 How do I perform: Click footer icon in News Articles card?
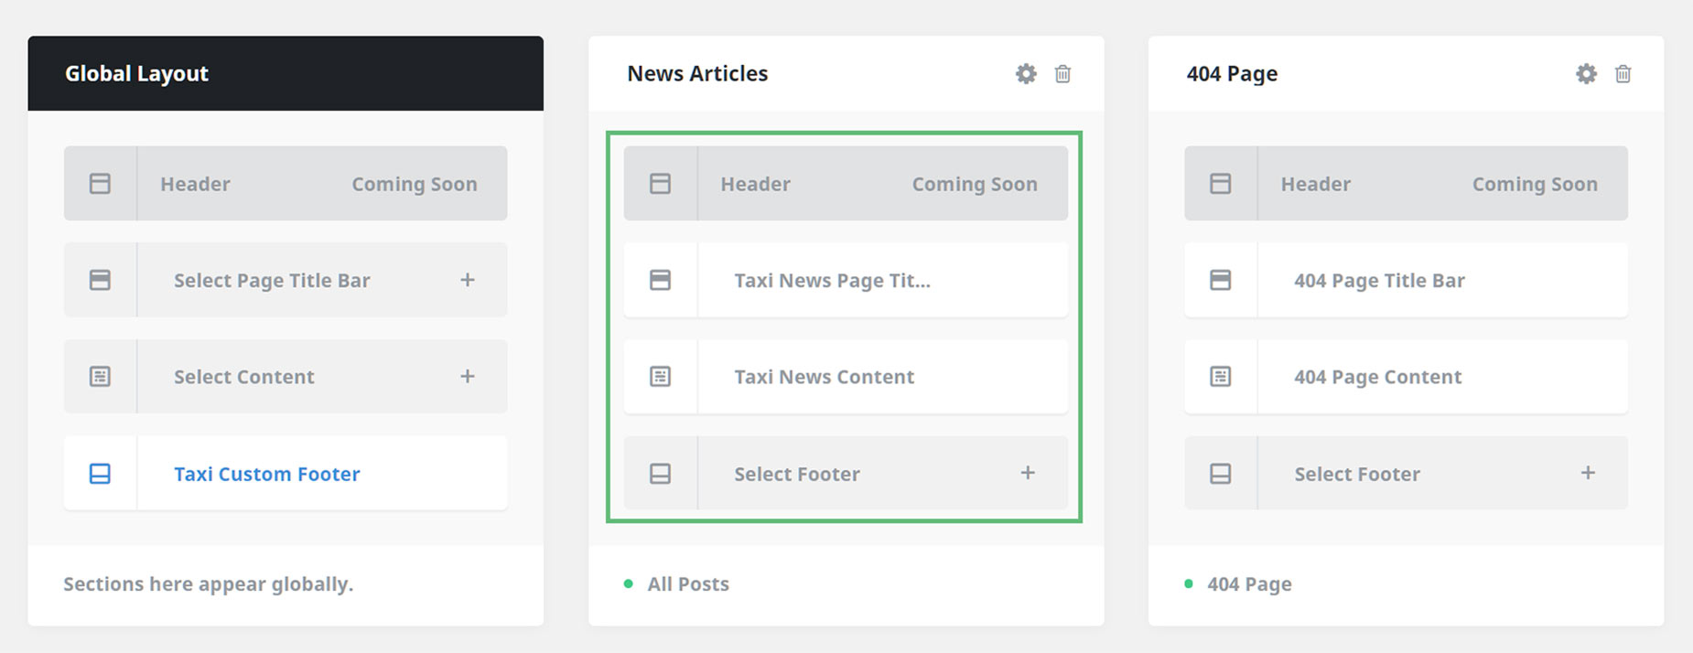tap(660, 474)
